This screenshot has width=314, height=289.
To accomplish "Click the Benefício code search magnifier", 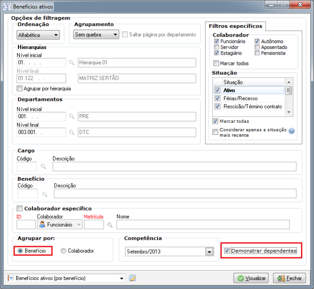I will tap(44, 194).
